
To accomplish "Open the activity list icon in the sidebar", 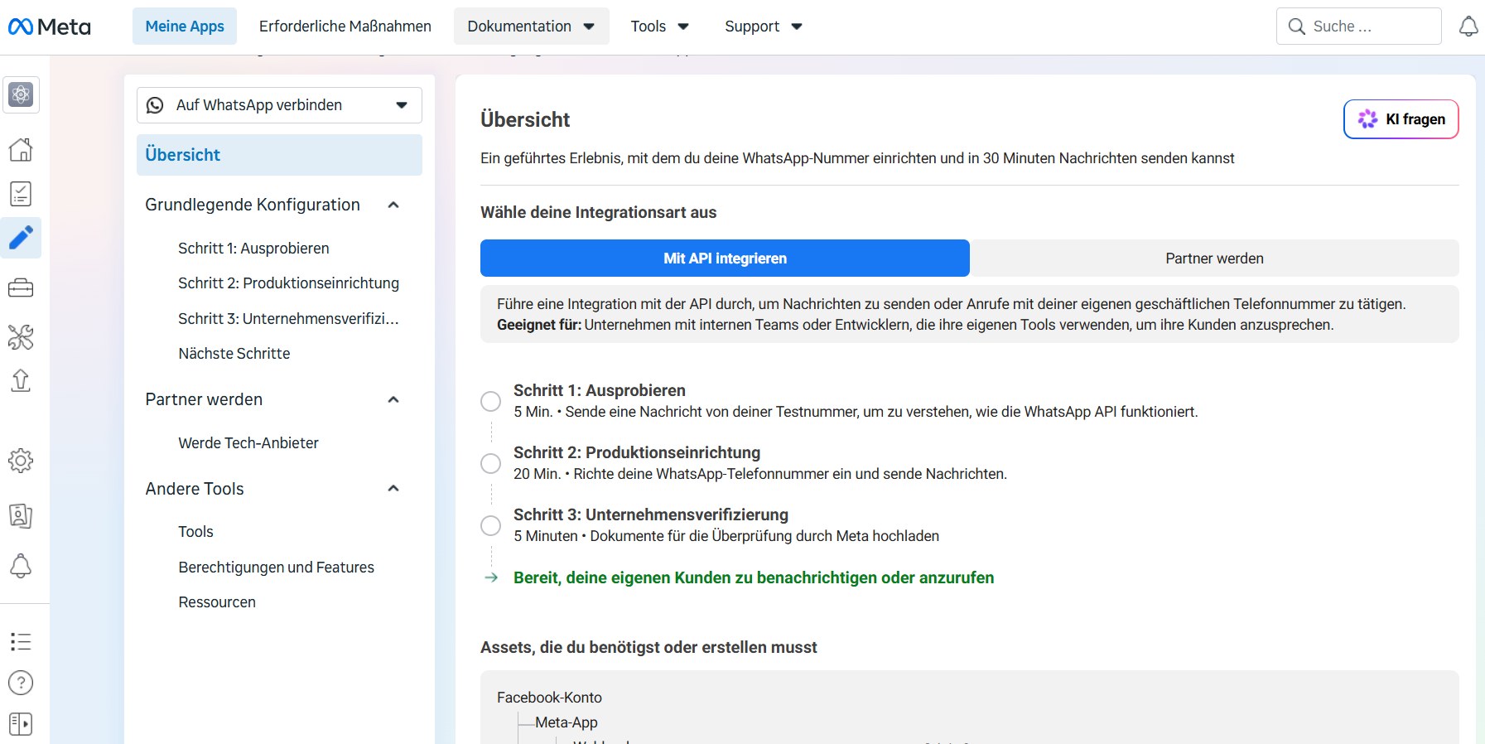I will (x=21, y=641).
